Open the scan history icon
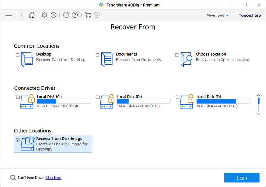Screen dimensions: 266x187 (x=54, y=15)
